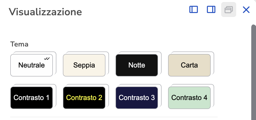
Task: Enable the Notte dark theme
Action: click(137, 65)
